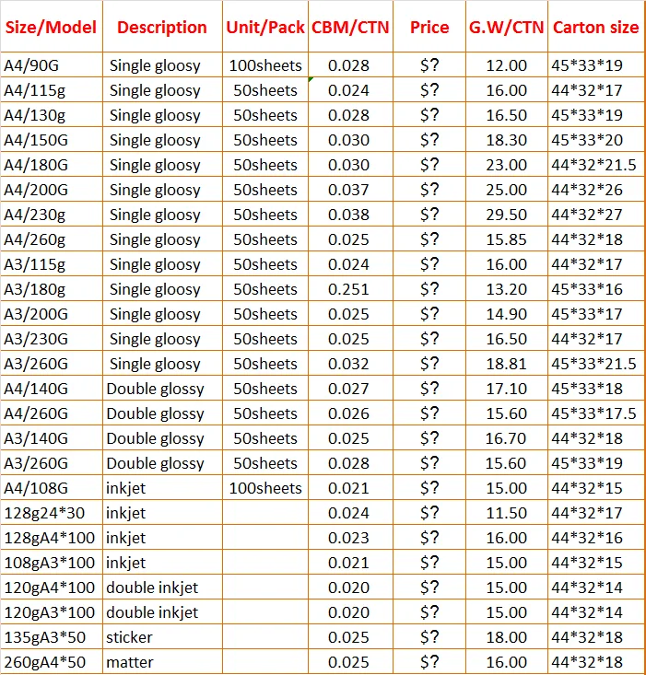Select the price cell for A4/90G
Viewport: 646px width, 675px height.
429,65
